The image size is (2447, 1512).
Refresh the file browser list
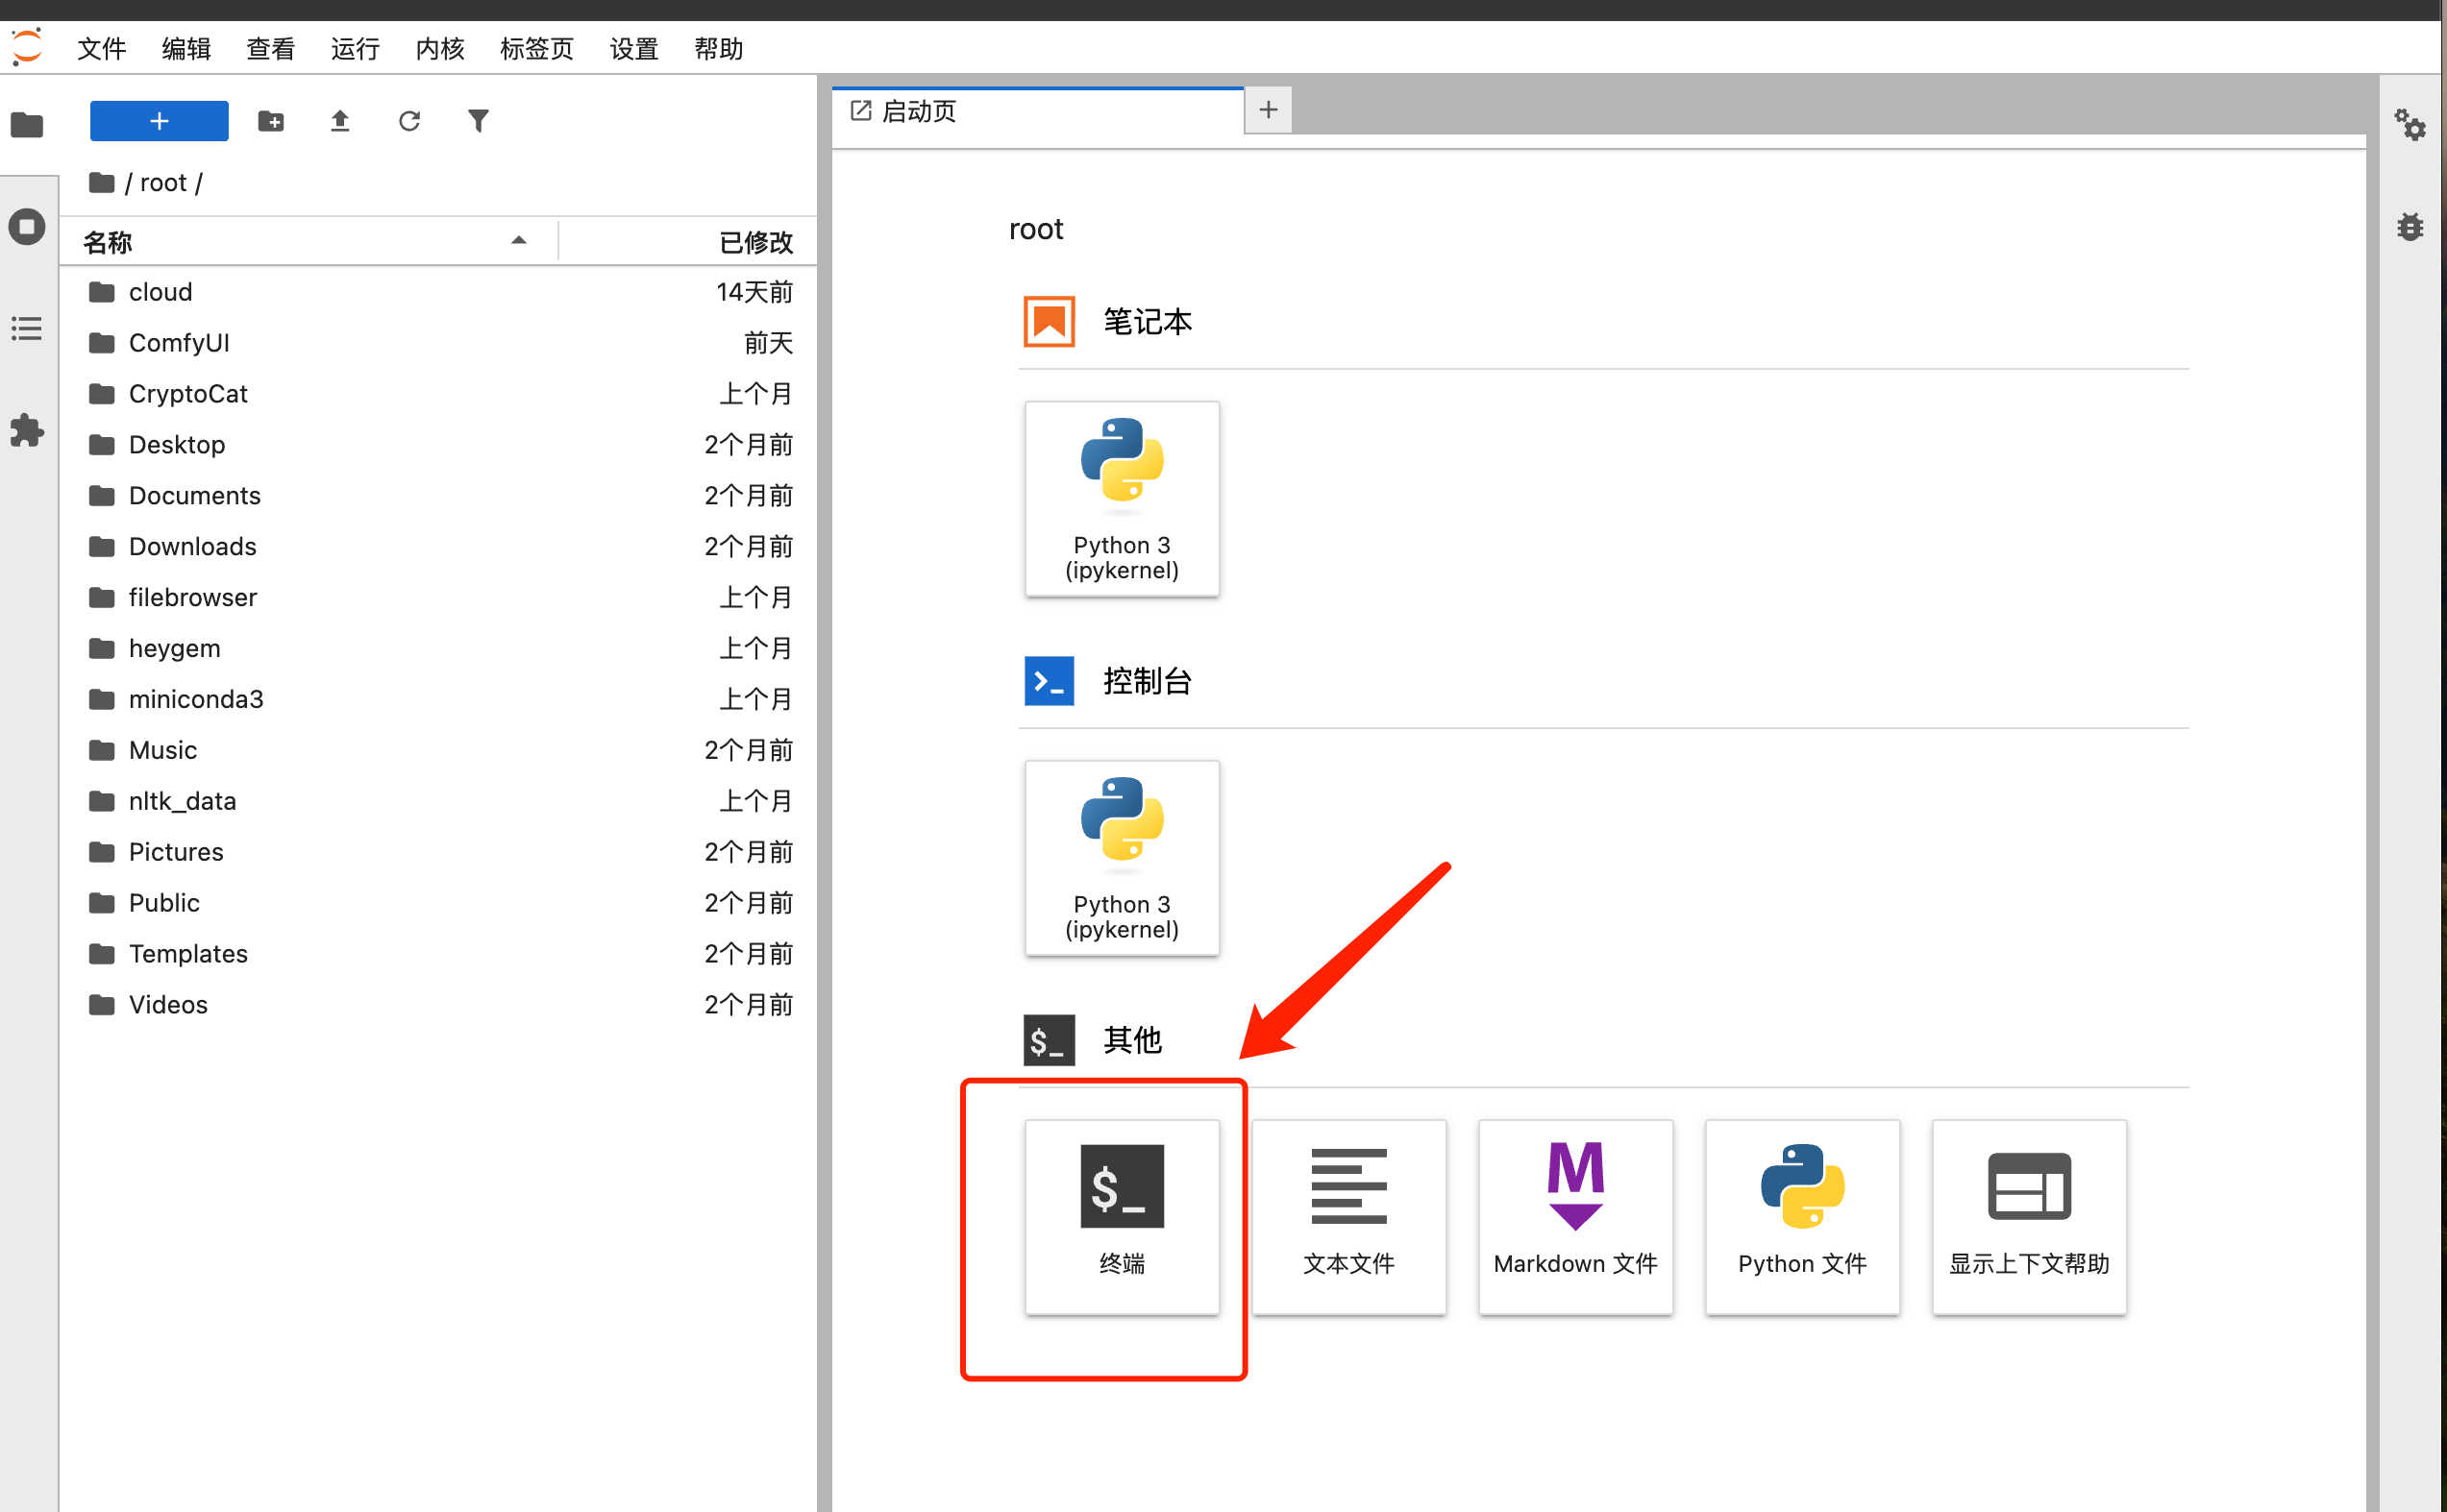409,121
